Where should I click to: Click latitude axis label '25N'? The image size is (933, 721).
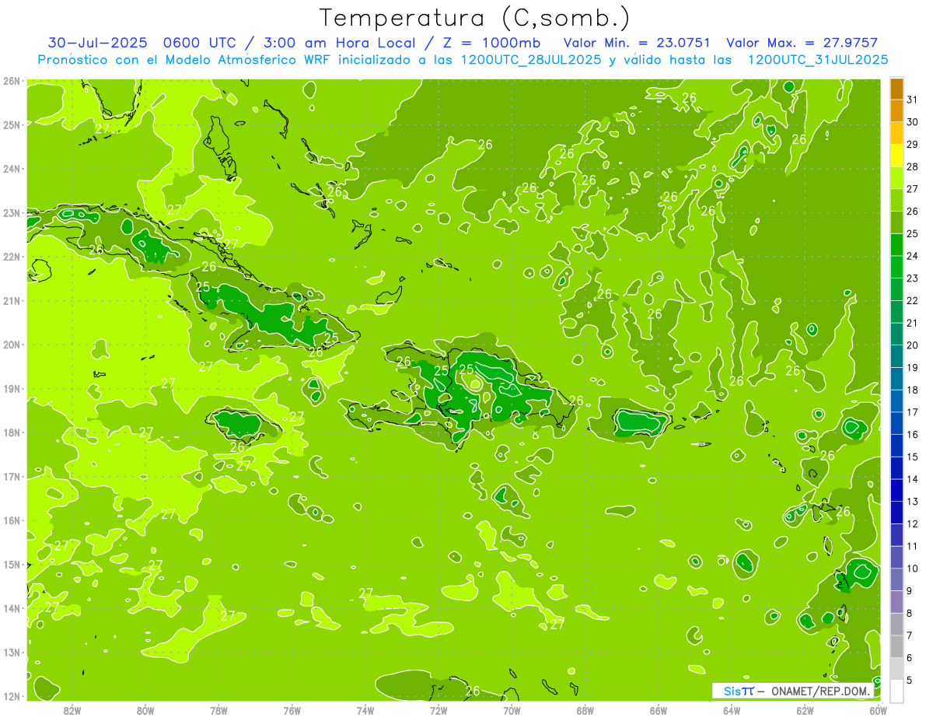point(11,124)
